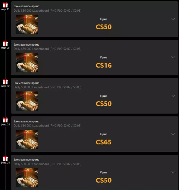Click the gift icon dated март 02

click(x=5, y=82)
